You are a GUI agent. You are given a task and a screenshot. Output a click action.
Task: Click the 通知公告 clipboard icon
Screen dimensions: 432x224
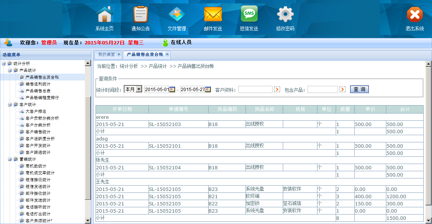(140, 15)
